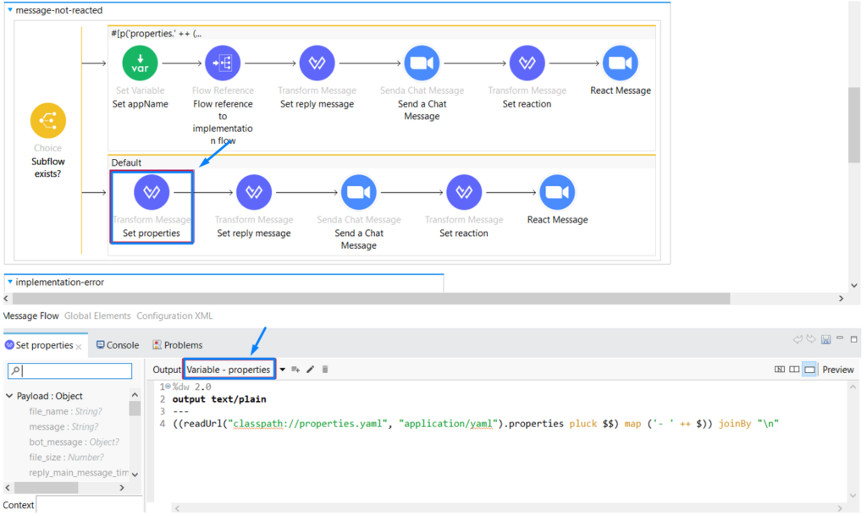Collapse the Payload : Object tree
Image resolution: width=867 pixels, height=516 pixels.
[11, 395]
